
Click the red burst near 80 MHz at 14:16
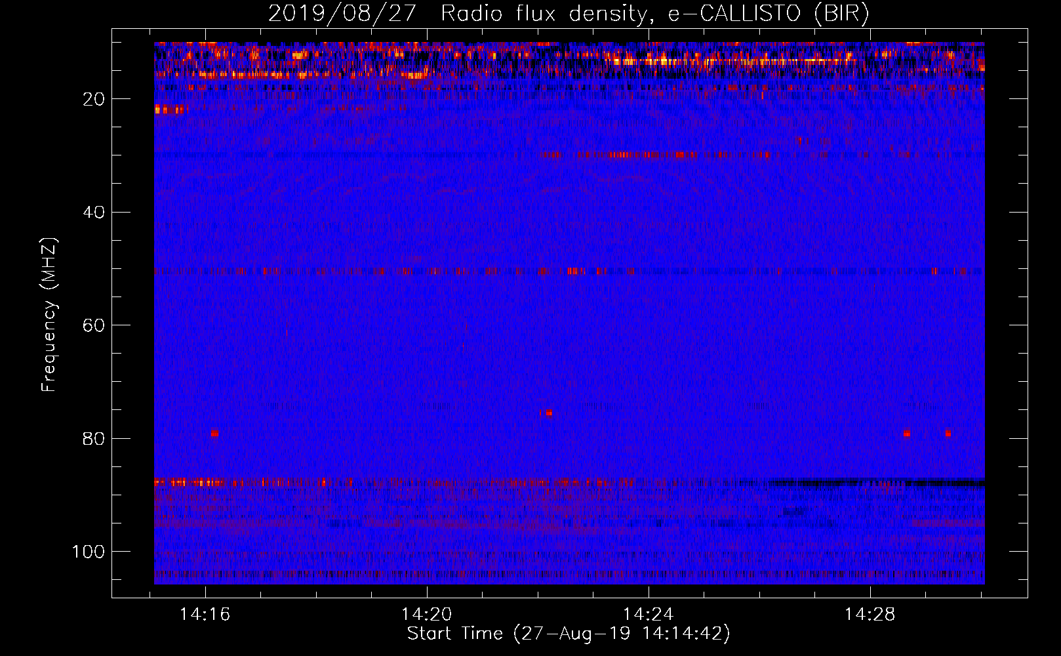click(x=214, y=434)
